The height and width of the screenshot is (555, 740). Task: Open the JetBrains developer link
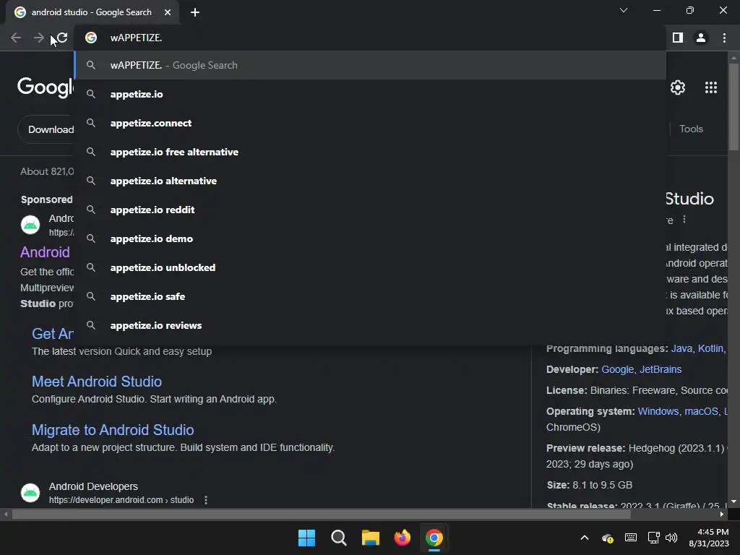[661, 369]
